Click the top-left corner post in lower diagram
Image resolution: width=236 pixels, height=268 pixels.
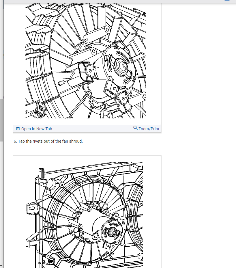42,173
